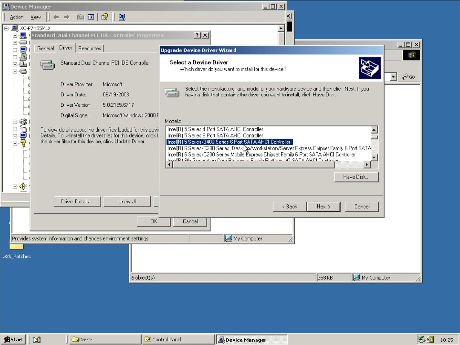Select Intel(R) 5 Series/3400 Series 6 Port SATA AHCI
Viewport: 460px width, 345px height.
tap(229, 142)
